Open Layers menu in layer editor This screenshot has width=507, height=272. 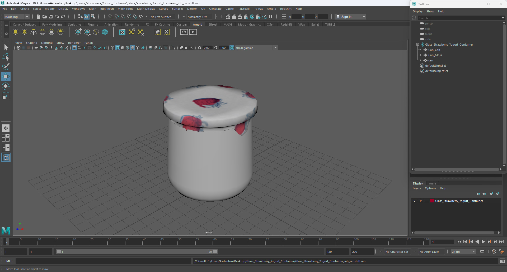[x=417, y=188]
